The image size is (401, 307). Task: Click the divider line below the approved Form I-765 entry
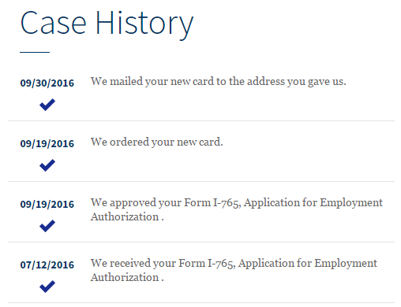pyautogui.click(x=201, y=242)
